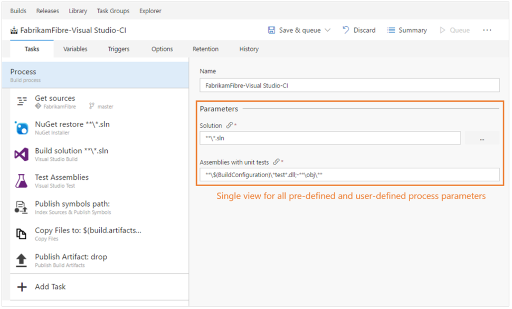Open the Library menu
This screenshot has width=512, height=309.
coord(78,11)
